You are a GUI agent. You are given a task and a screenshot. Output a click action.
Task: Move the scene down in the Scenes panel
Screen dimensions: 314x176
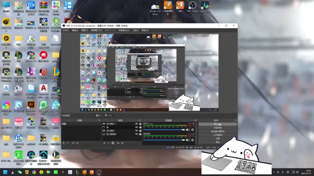pos(77,143)
